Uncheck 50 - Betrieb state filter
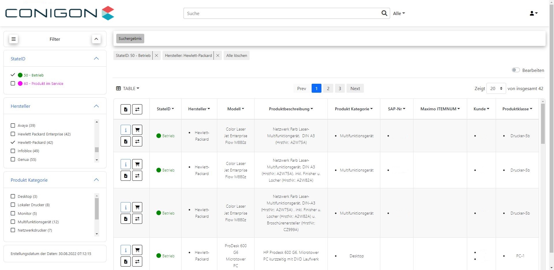Viewport: 554px width, 270px height. point(13,75)
